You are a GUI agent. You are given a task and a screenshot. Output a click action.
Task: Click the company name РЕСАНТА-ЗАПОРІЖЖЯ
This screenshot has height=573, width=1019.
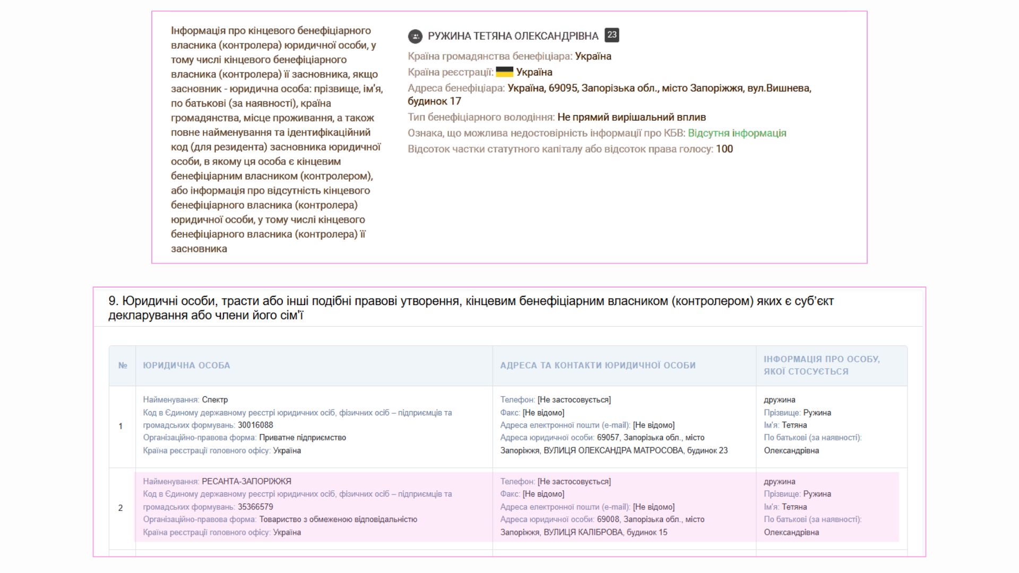click(x=246, y=481)
